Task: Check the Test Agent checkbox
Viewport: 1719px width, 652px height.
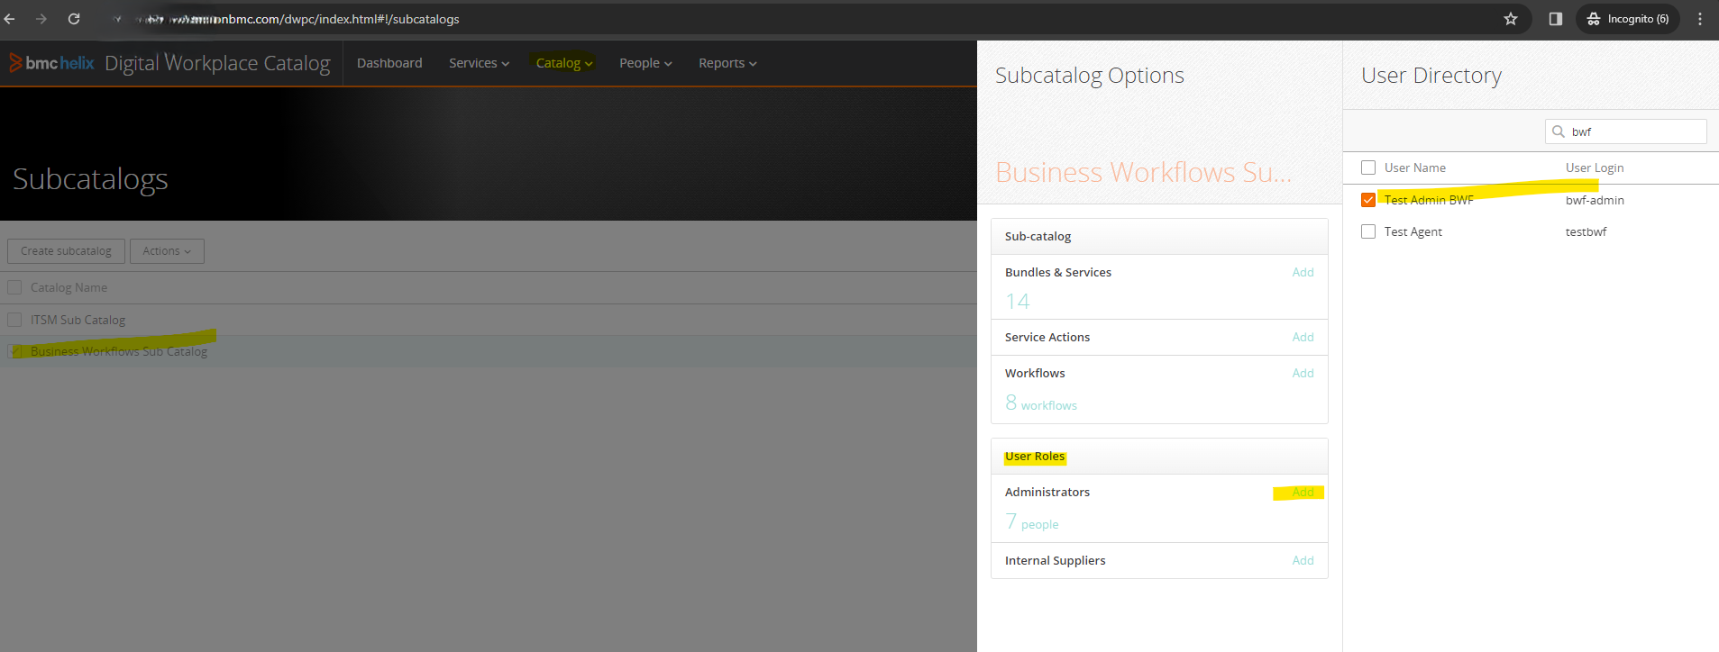Action: (x=1368, y=231)
